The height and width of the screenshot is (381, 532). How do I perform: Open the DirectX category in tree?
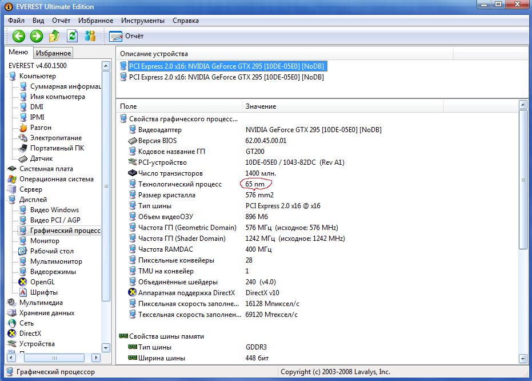pyautogui.click(x=30, y=334)
